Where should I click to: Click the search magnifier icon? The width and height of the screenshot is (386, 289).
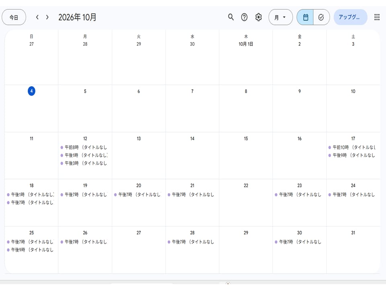[x=231, y=17]
